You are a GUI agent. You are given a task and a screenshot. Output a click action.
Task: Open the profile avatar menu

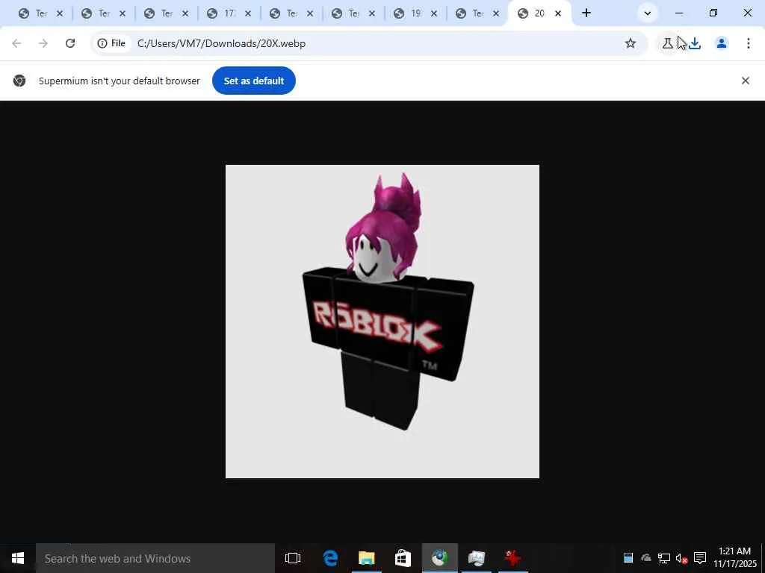click(722, 43)
